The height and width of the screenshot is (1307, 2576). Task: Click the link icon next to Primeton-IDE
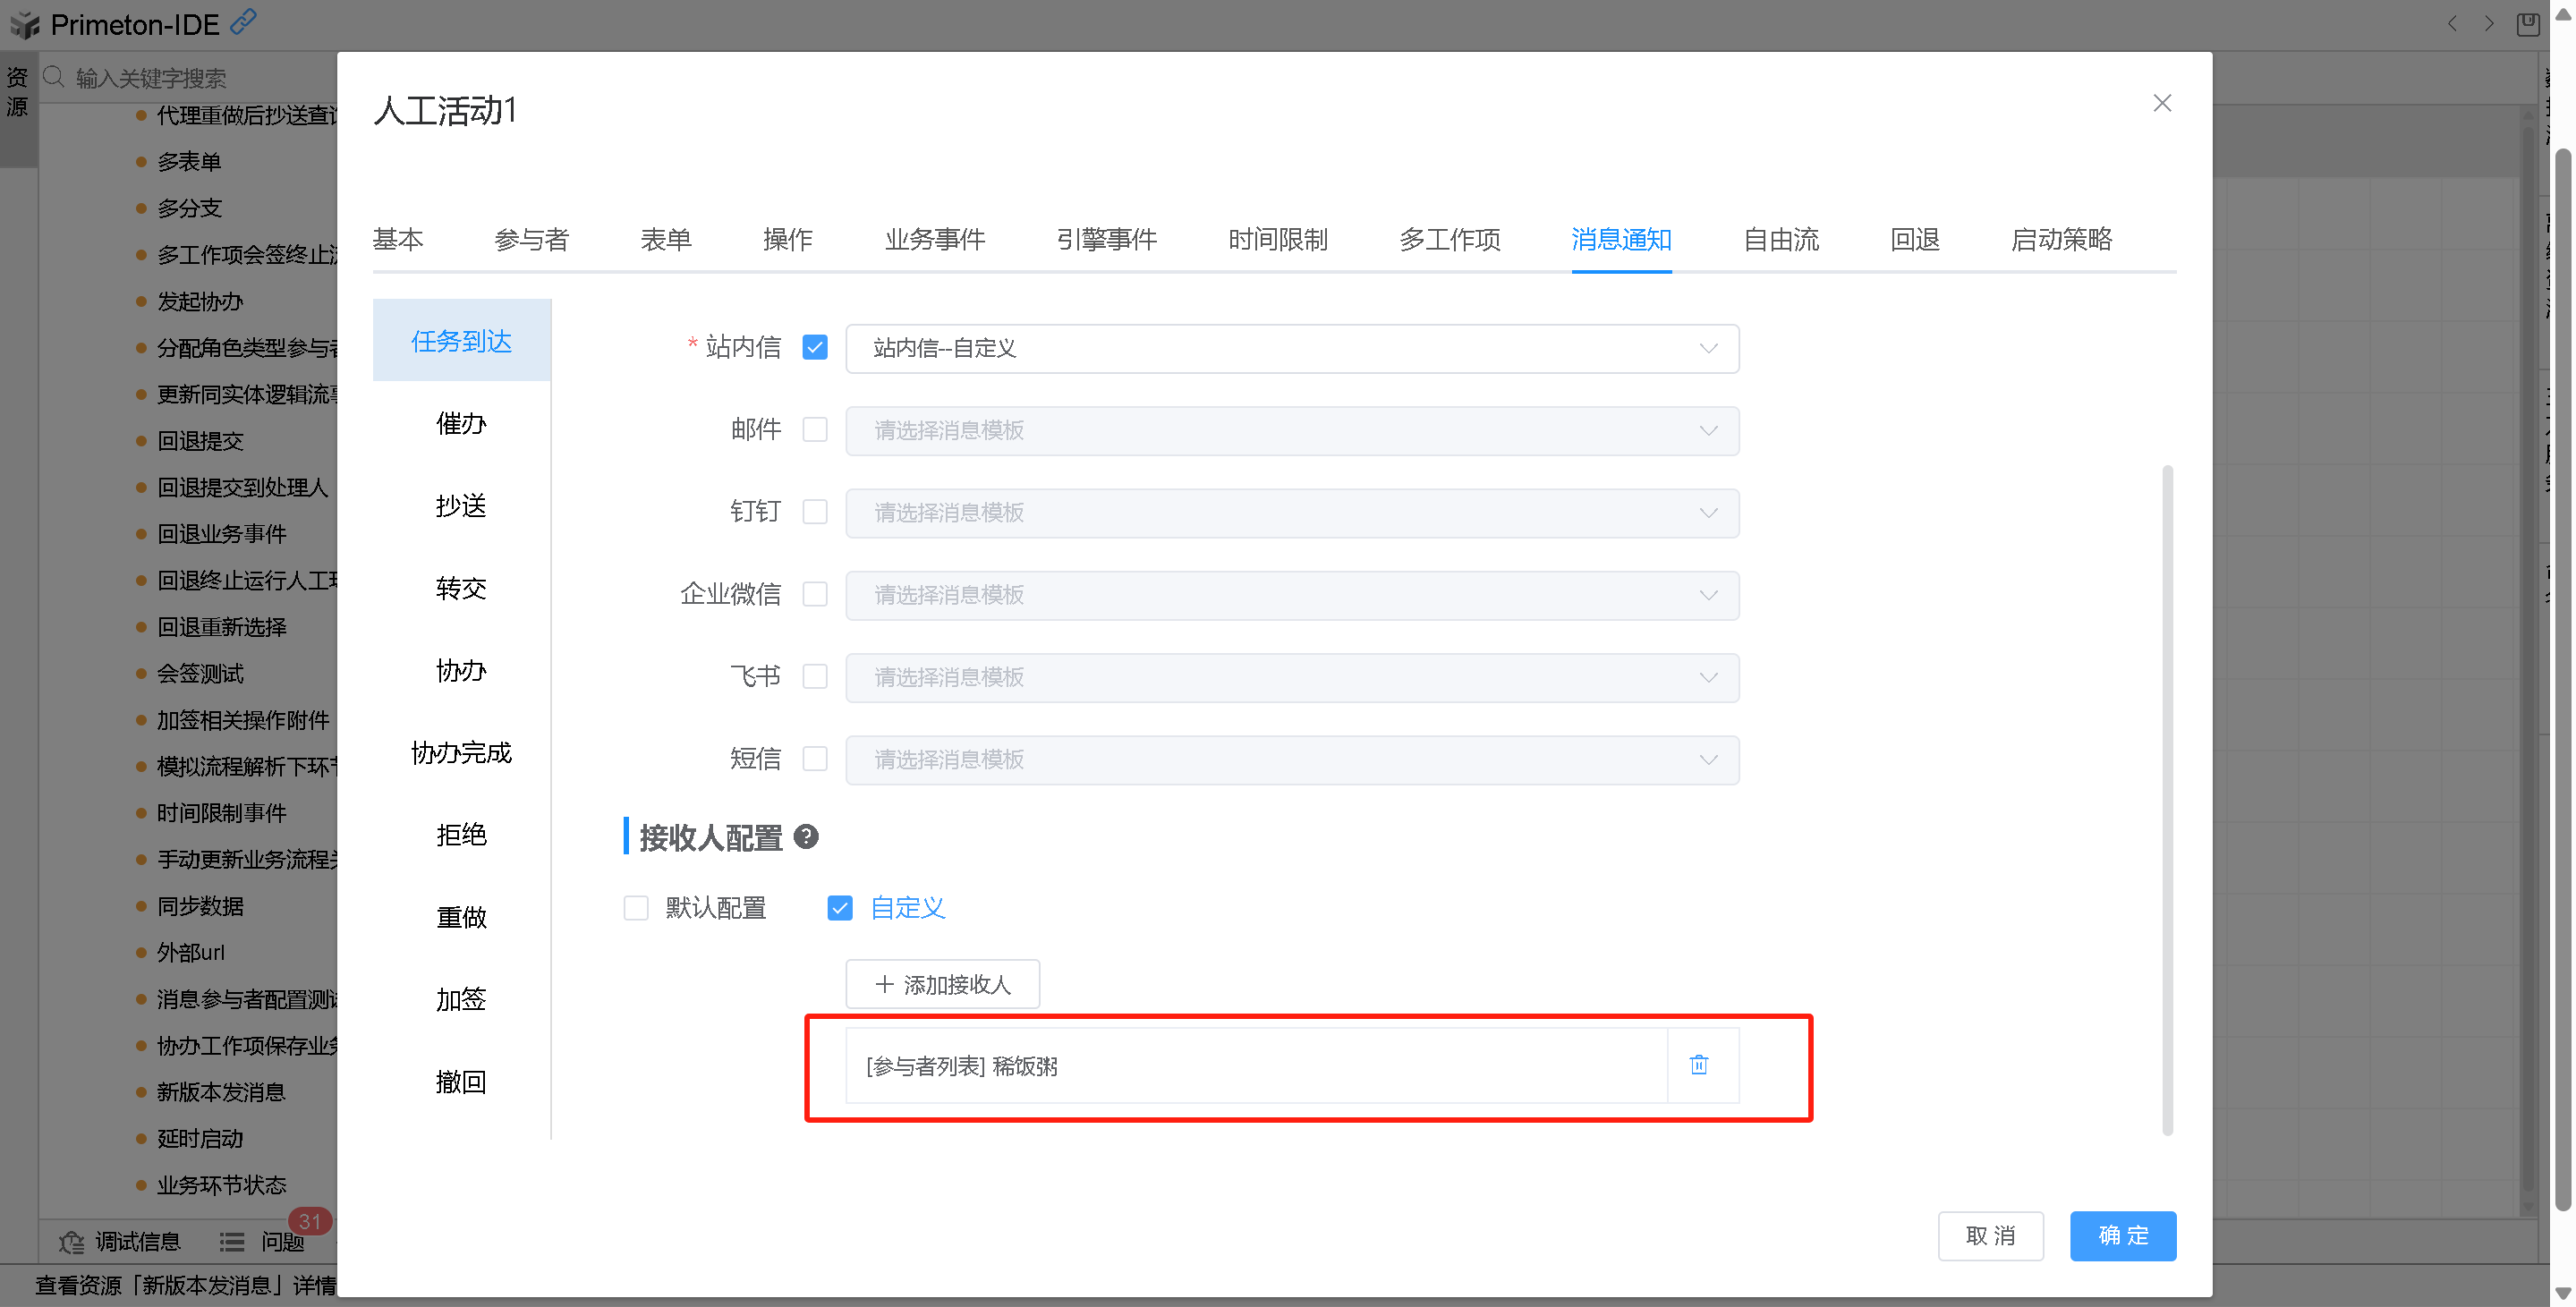click(243, 22)
